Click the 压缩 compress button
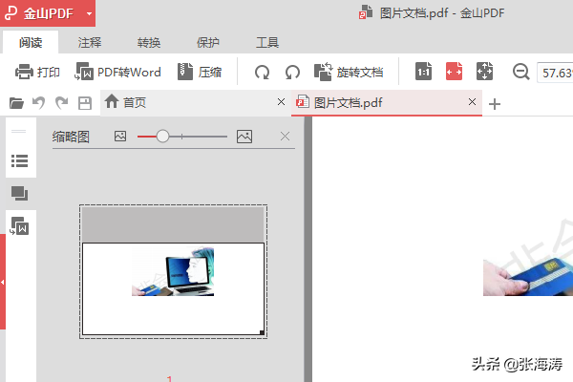Image resolution: width=573 pixels, height=382 pixels. pyautogui.click(x=200, y=72)
